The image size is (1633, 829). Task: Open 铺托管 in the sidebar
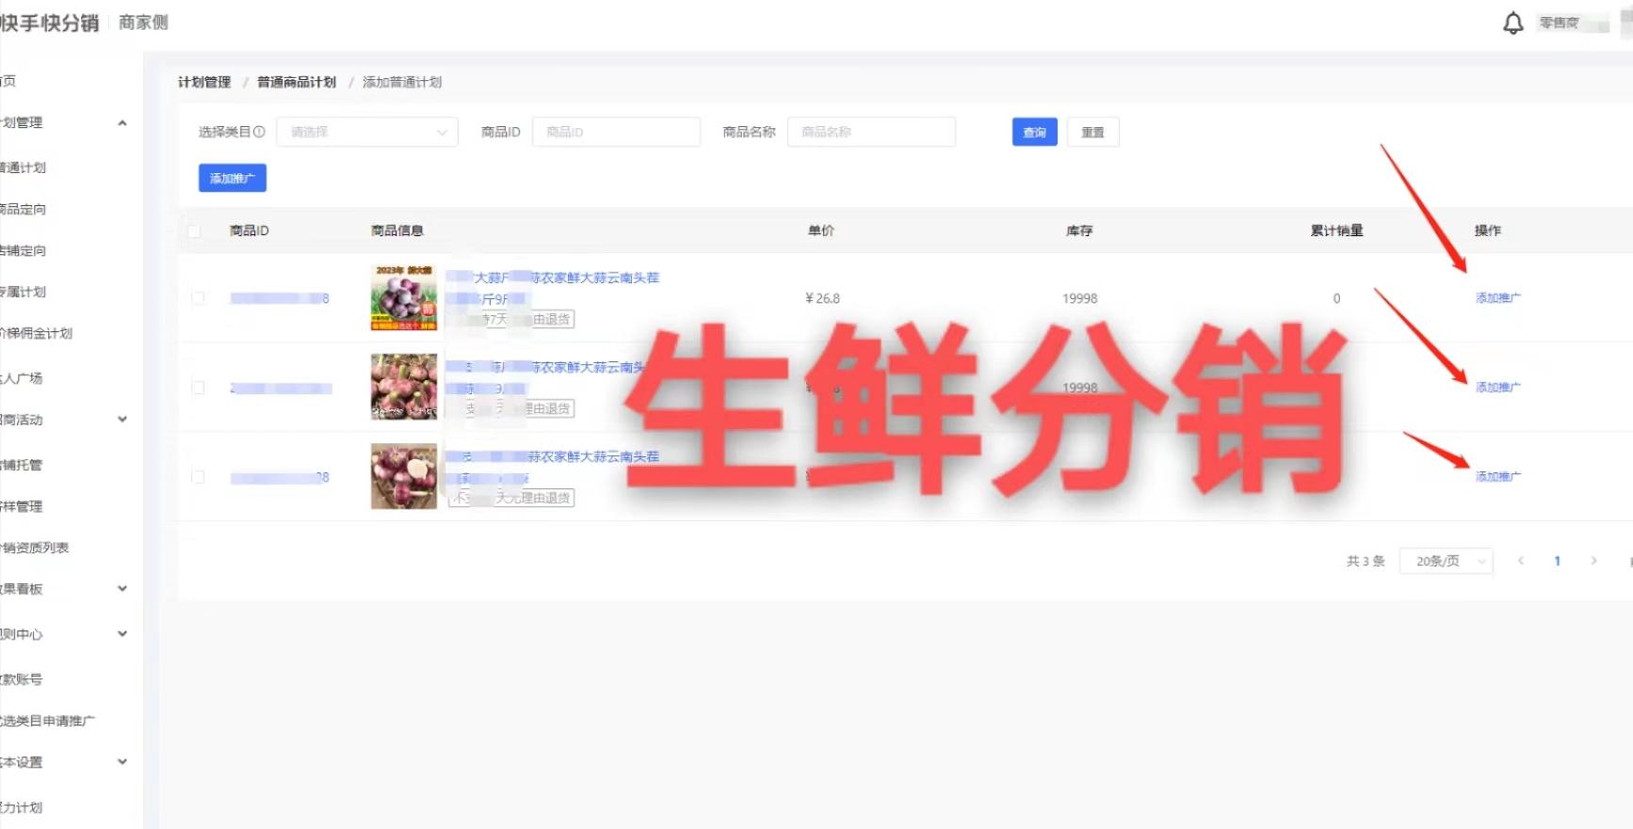click(22, 465)
